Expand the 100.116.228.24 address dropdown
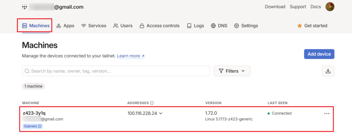Image resolution: width=352 pixels, height=137 pixels. [161, 113]
